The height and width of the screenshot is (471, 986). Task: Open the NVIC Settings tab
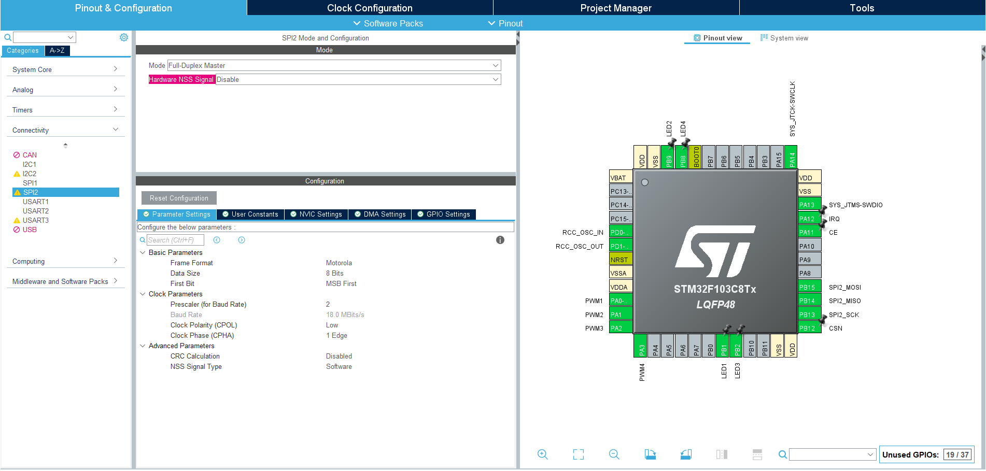[316, 215]
